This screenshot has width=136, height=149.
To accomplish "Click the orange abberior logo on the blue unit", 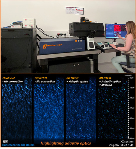I will 52,46.
